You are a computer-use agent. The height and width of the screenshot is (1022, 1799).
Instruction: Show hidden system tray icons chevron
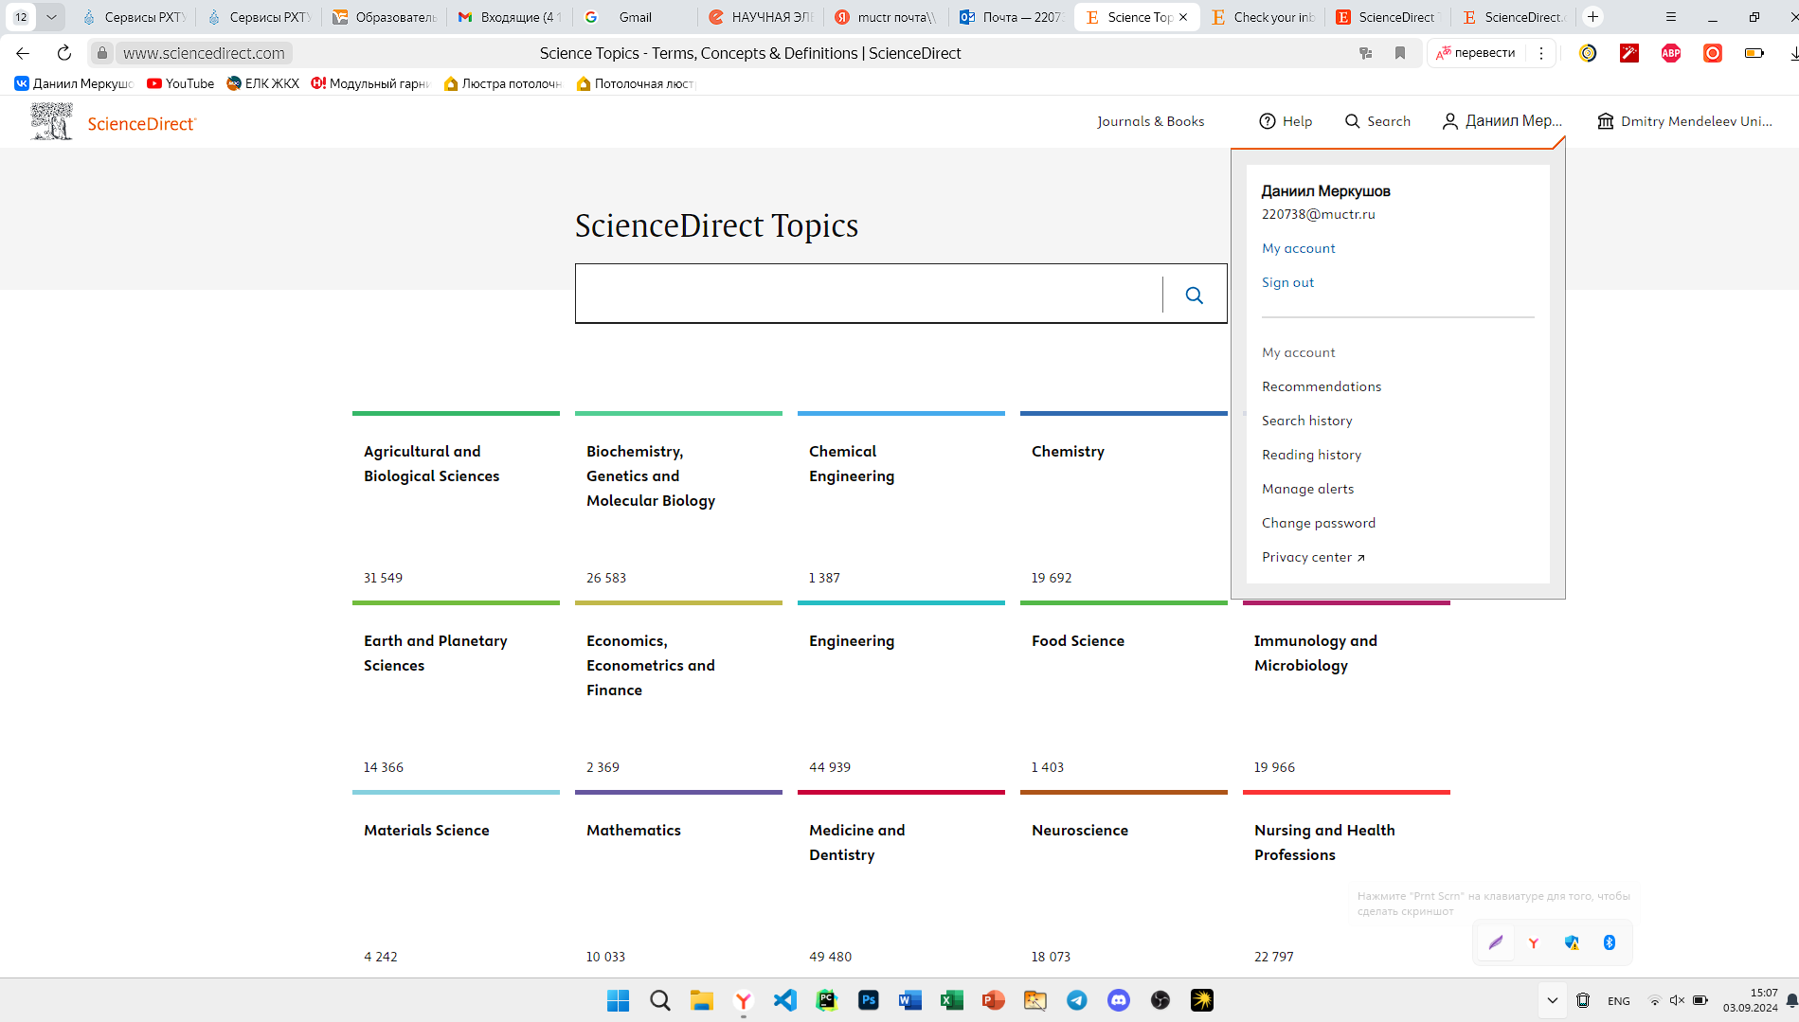pyautogui.click(x=1552, y=1000)
